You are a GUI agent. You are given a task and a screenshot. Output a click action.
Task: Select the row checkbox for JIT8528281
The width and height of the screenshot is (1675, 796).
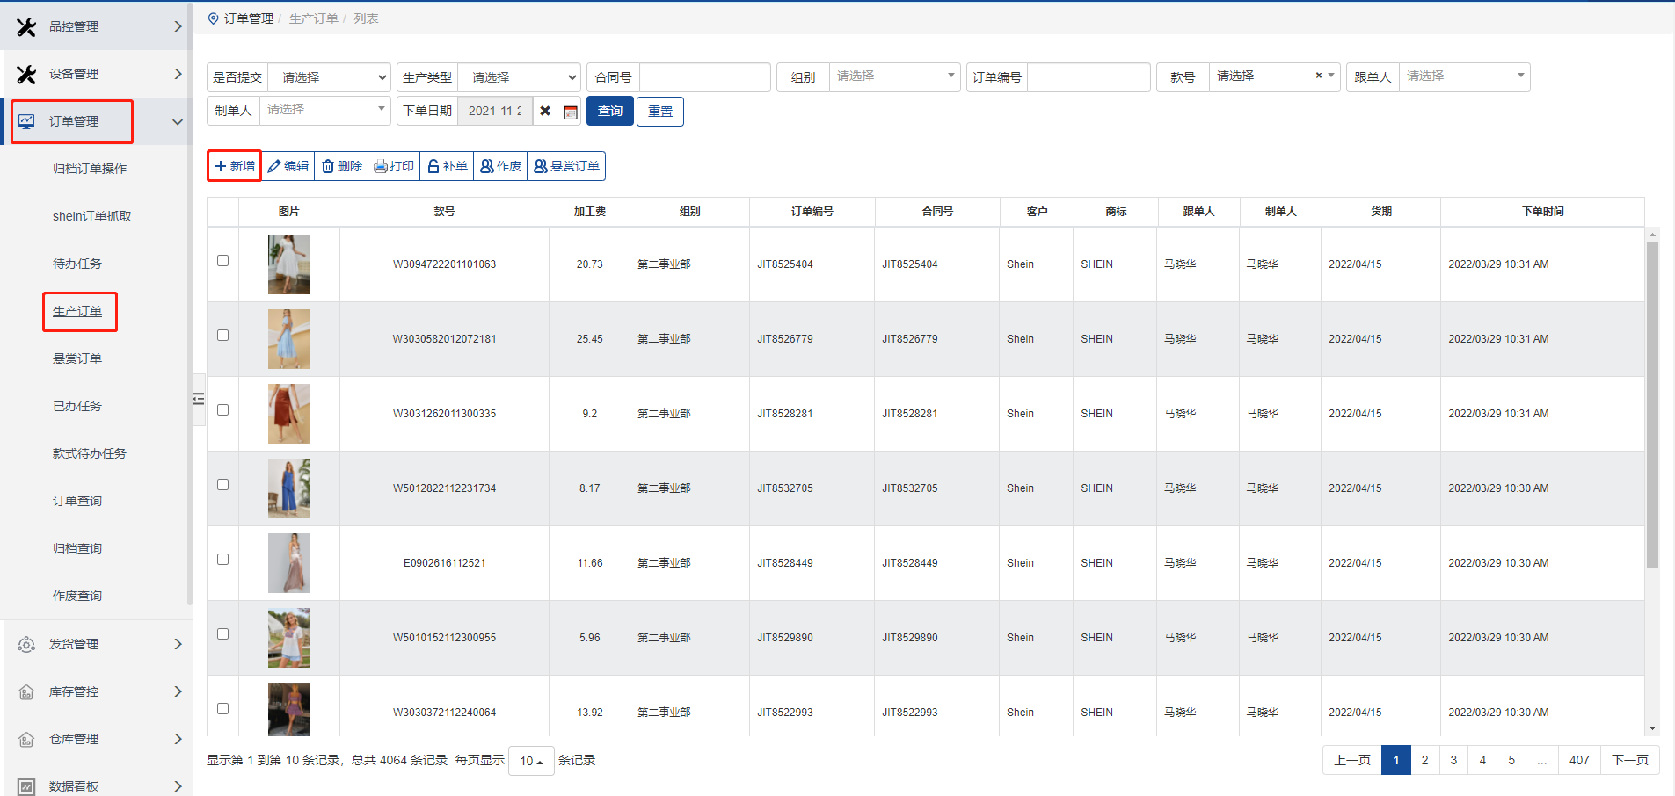pyautogui.click(x=223, y=410)
